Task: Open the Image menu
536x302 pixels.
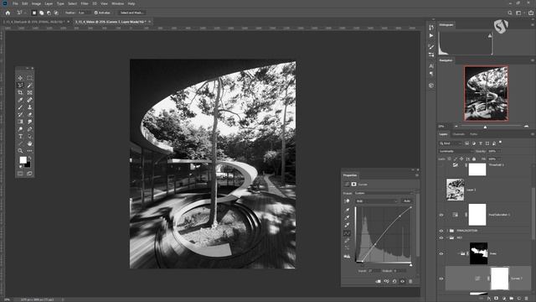Action: 36,3
